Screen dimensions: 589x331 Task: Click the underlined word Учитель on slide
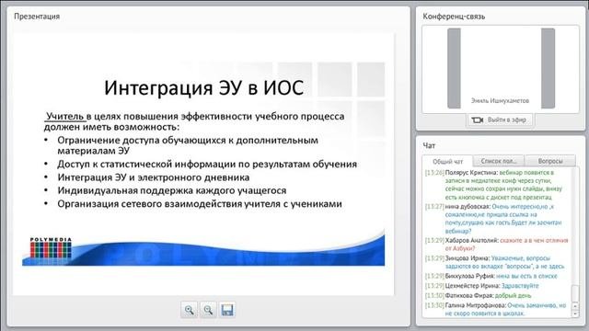click(65, 117)
